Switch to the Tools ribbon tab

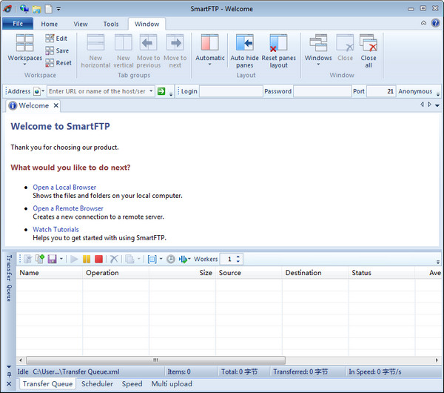111,24
